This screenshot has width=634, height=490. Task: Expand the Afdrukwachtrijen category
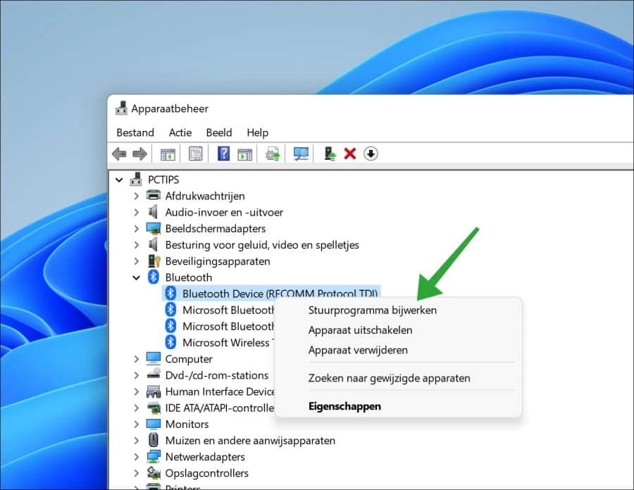click(136, 196)
